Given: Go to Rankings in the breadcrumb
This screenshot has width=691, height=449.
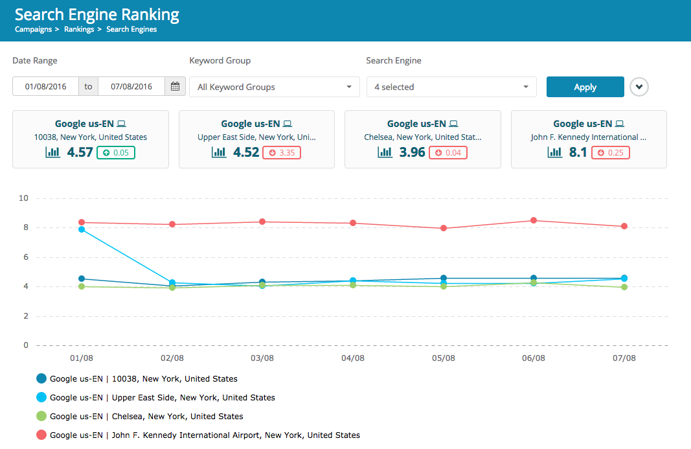Looking at the screenshot, I should [78, 29].
